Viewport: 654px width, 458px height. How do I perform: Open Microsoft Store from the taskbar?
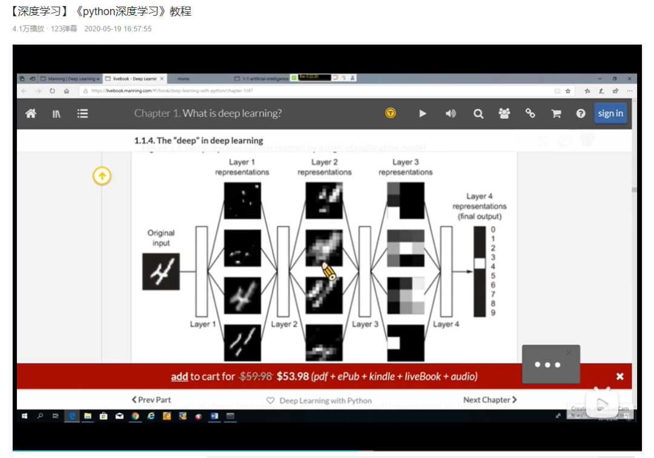coord(104,416)
